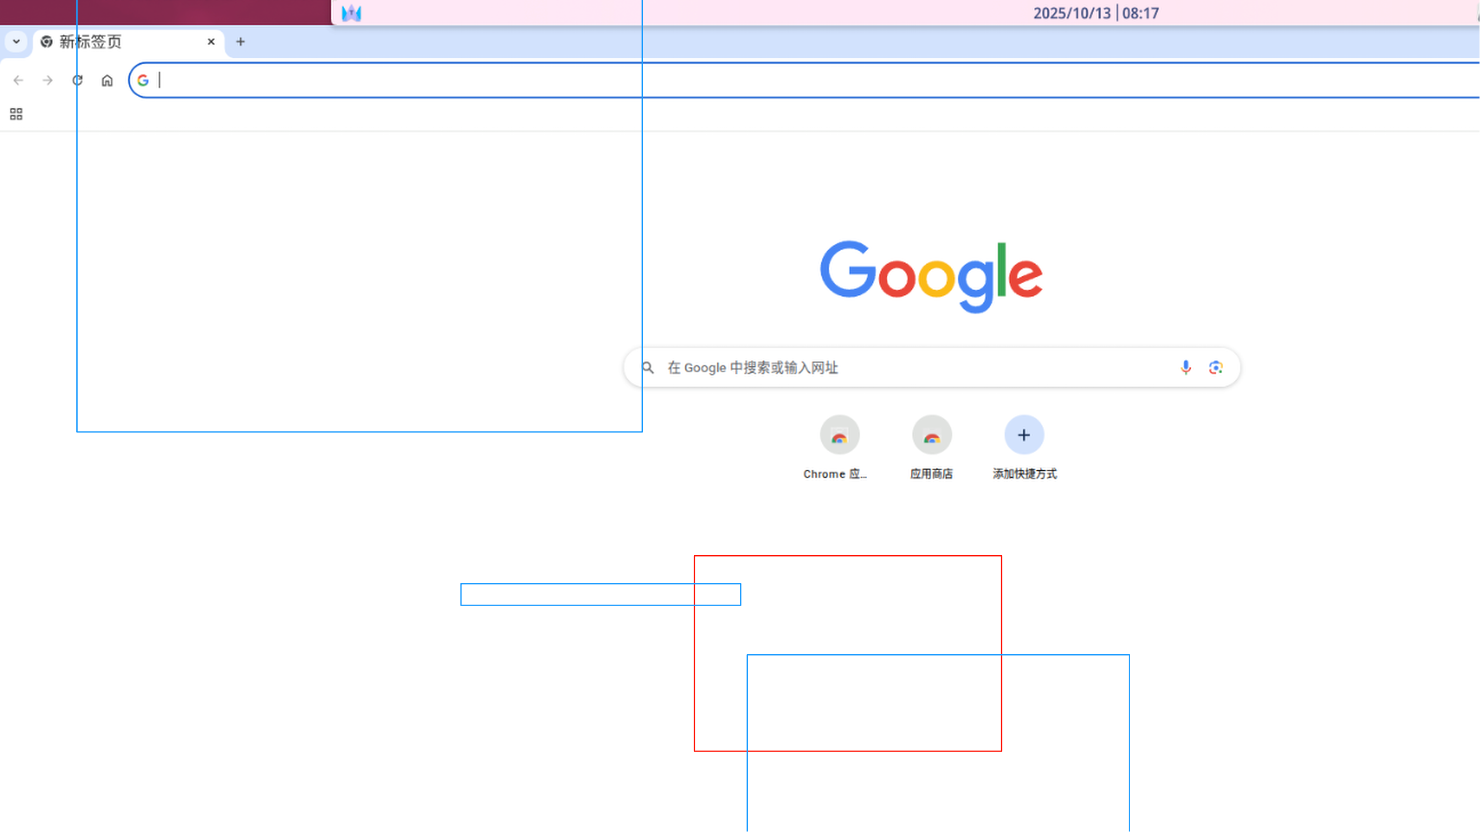The image size is (1480, 832).
Task: Click the butterfly icon in the top panel
Action: [351, 13]
